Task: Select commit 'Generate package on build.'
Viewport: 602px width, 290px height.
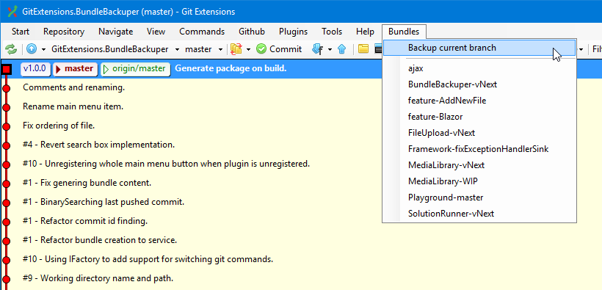Action: pos(231,69)
